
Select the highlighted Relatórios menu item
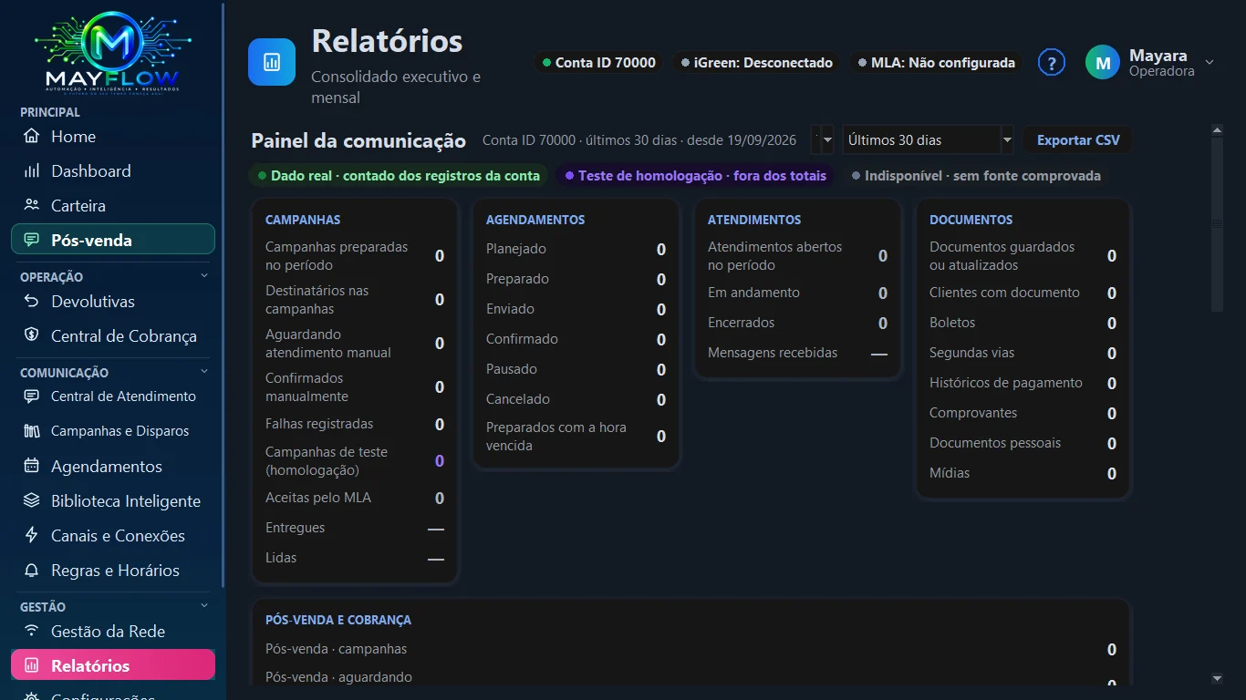tap(113, 665)
